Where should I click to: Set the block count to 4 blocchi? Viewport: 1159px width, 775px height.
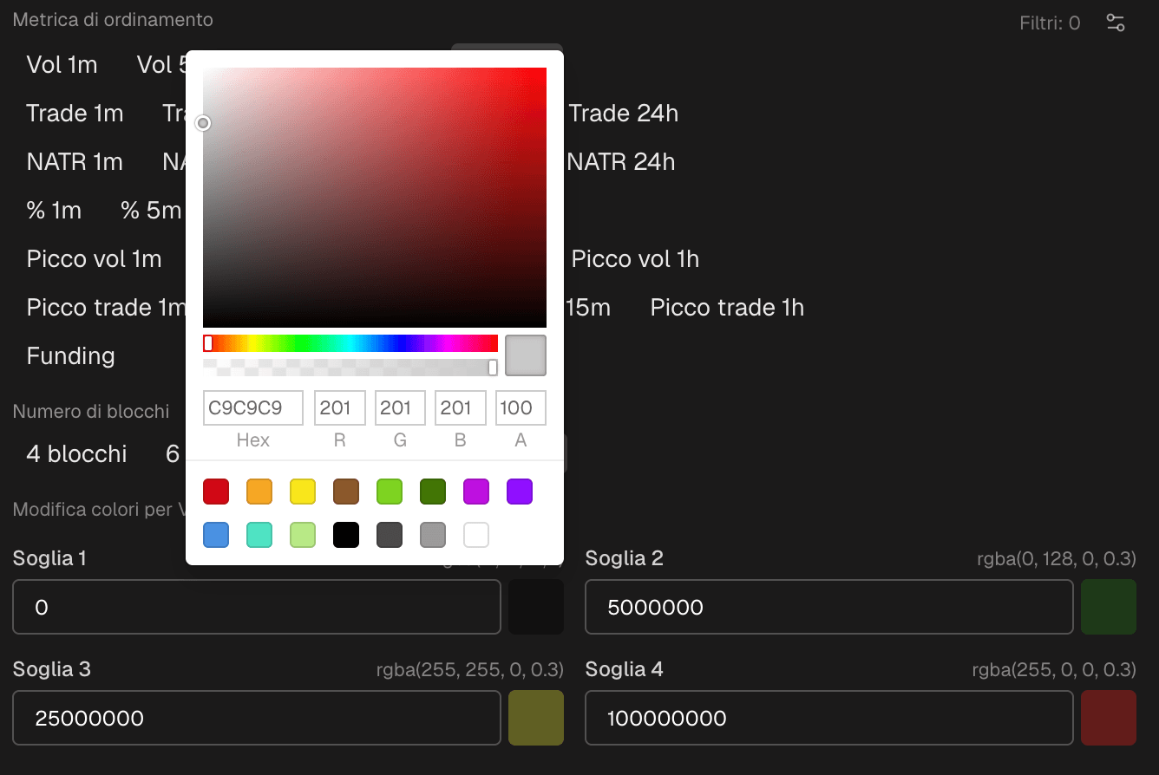coord(76,454)
